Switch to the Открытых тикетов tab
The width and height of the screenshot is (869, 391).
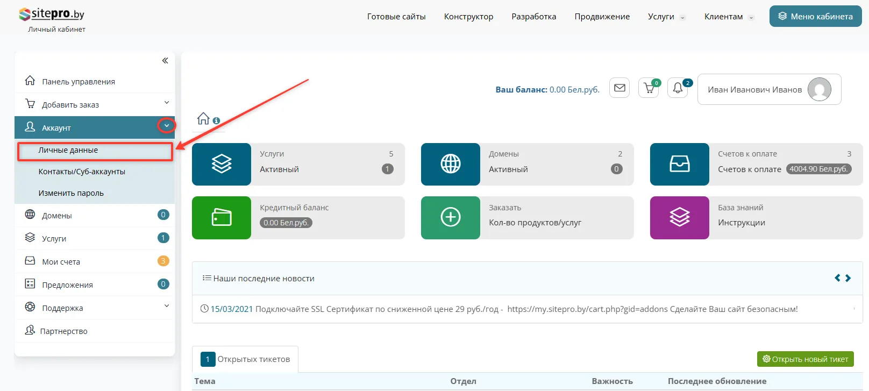[x=245, y=359]
